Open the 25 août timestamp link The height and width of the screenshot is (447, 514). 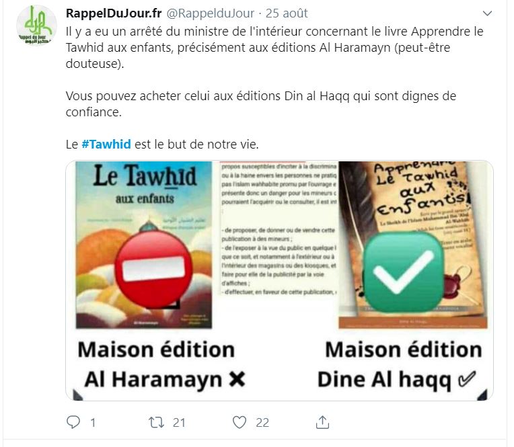pyautogui.click(x=287, y=13)
